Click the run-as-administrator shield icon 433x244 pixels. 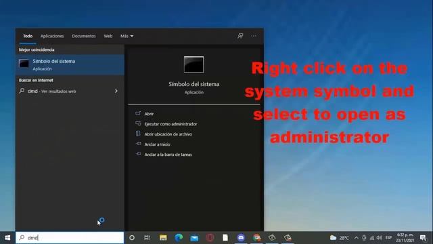138,123
